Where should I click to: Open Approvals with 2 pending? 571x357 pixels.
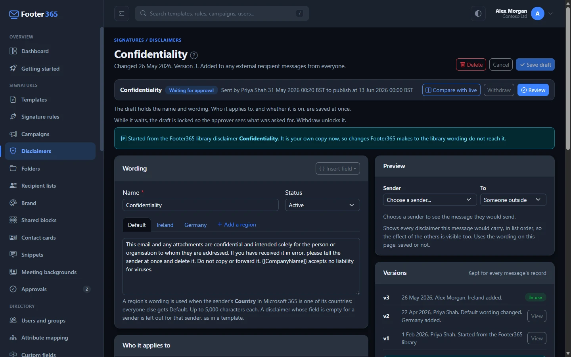(x=50, y=289)
